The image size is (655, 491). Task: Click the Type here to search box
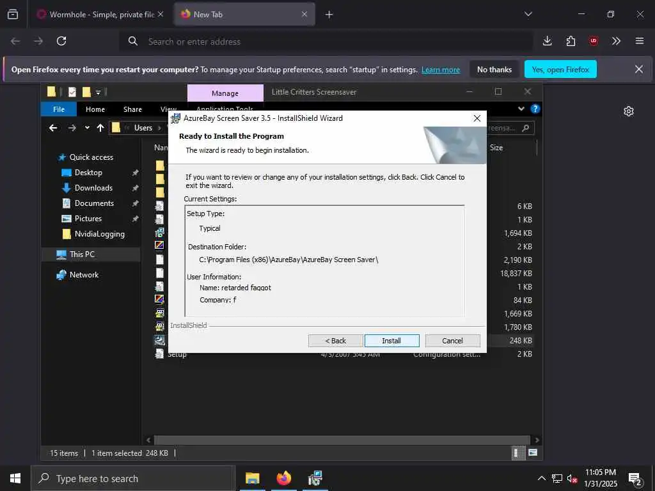pyautogui.click(x=133, y=478)
